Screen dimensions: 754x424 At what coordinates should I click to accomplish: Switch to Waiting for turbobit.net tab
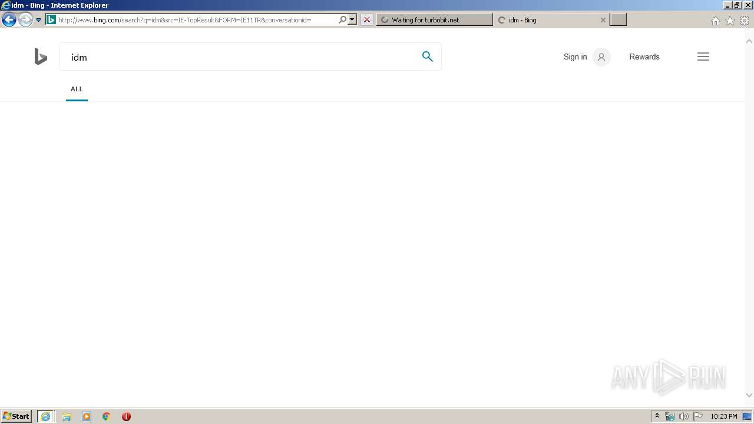point(435,19)
